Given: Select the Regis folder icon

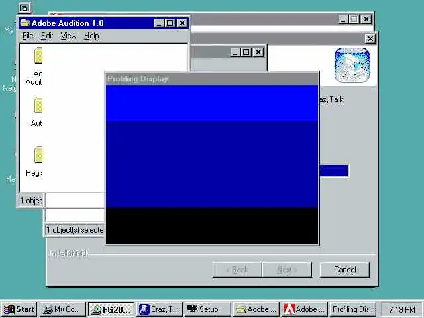Looking at the screenshot, I should coord(38,154).
